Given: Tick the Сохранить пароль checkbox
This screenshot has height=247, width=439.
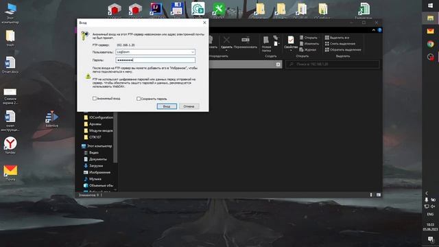Looking at the screenshot, I should pyautogui.click(x=139, y=99).
